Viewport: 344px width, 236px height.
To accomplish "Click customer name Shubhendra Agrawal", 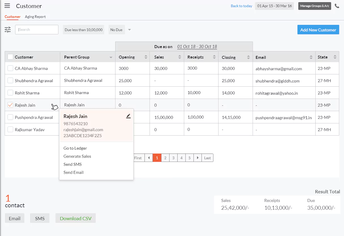I will click(x=34, y=80).
